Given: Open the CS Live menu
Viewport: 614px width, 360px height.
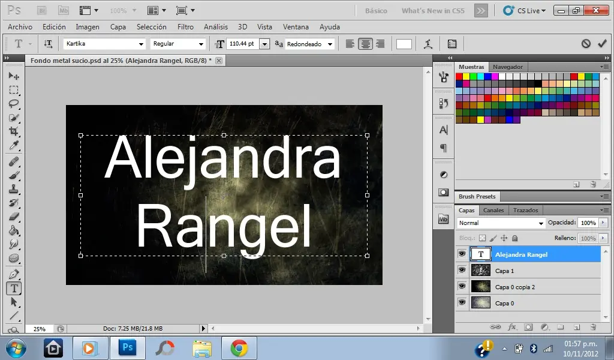Looking at the screenshot, I should click(x=524, y=10).
